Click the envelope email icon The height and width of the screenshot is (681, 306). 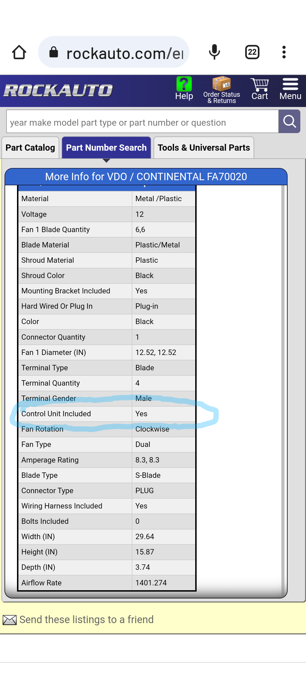click(10, 620)
